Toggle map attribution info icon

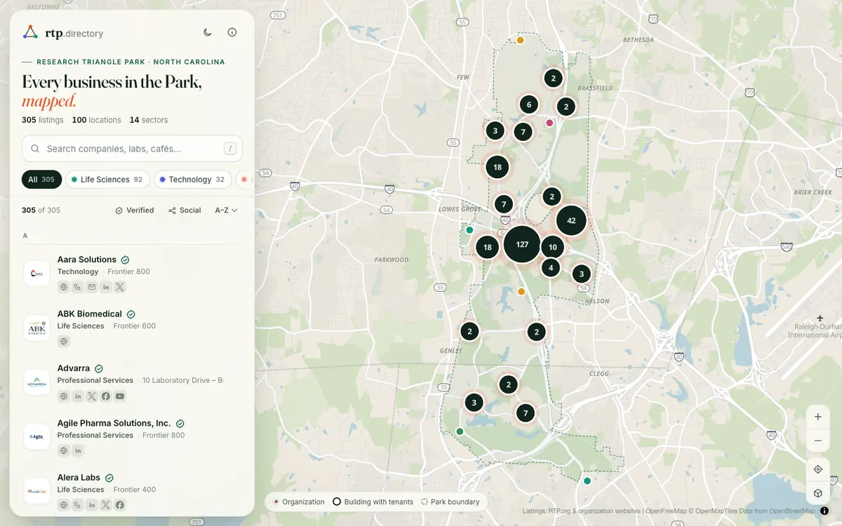coord(824,511)
